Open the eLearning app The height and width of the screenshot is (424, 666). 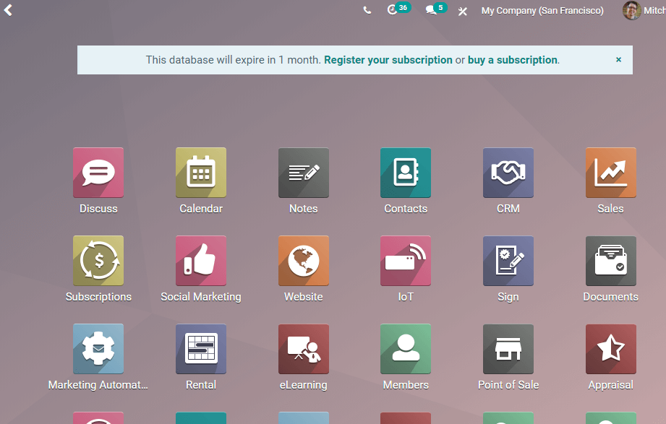click(303, 349)
